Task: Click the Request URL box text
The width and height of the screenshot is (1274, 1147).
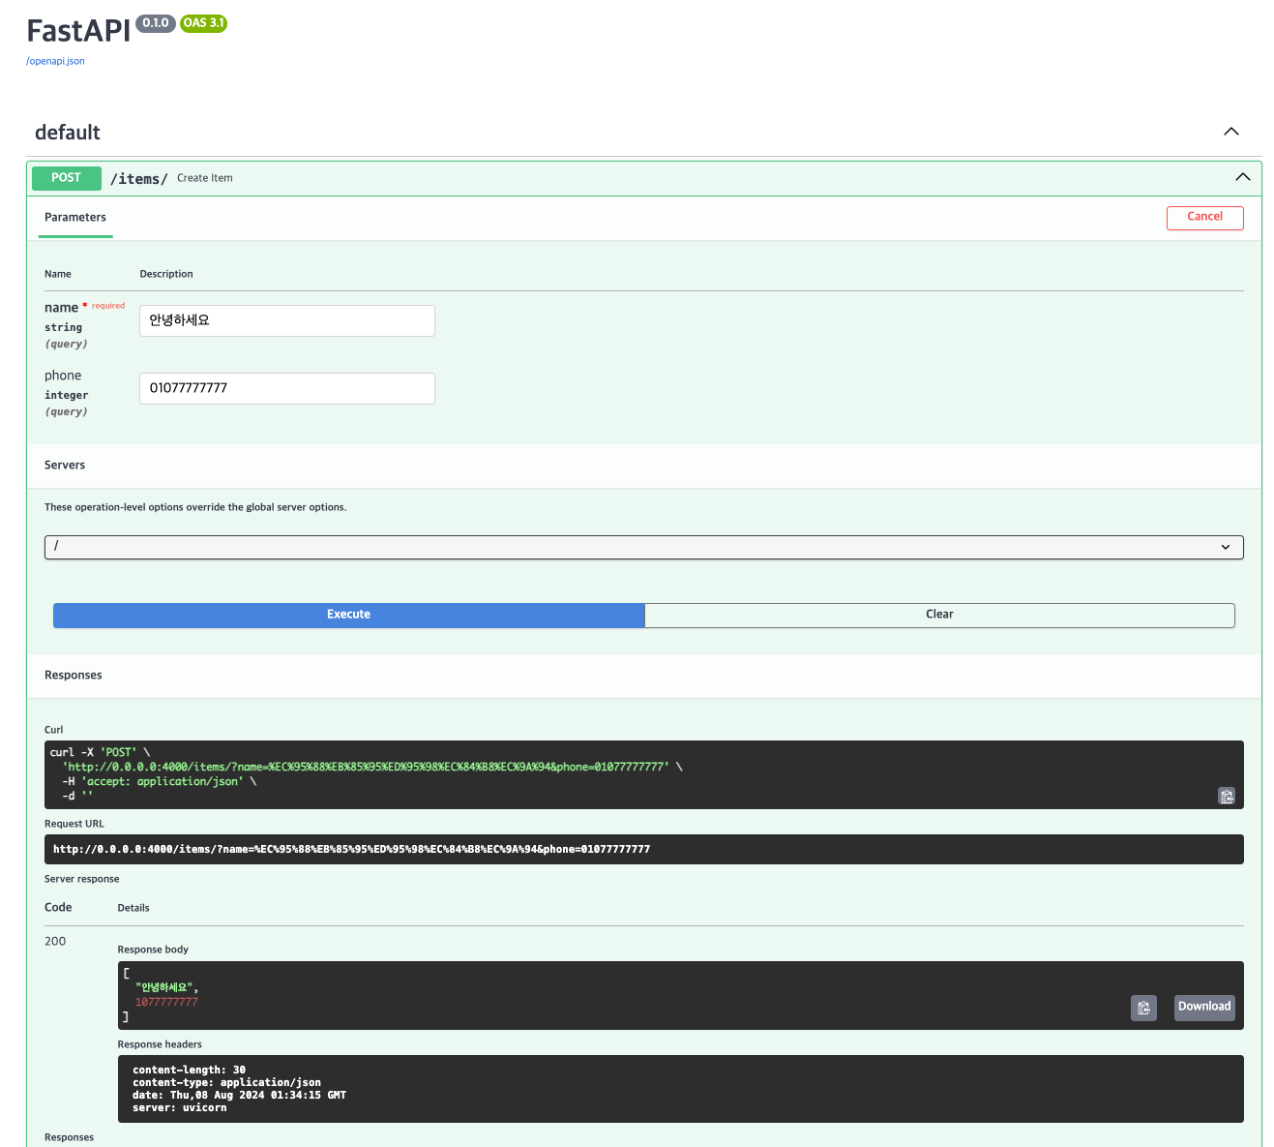Action: pyautogui.click(x=351, y=849)
